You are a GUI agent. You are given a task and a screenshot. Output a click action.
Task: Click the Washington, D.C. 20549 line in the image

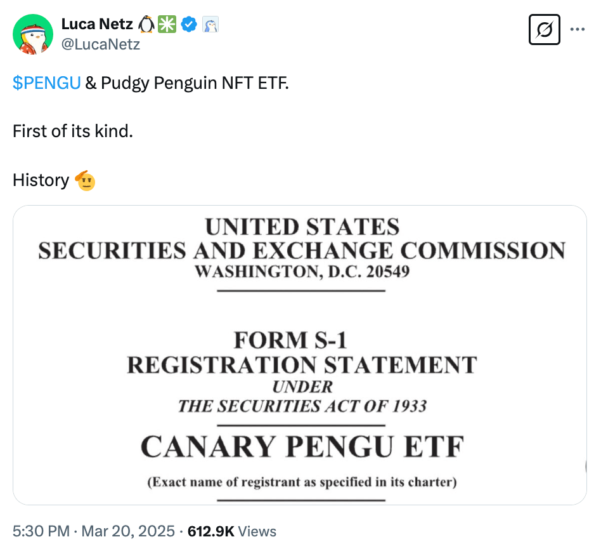tap(302, 272)
